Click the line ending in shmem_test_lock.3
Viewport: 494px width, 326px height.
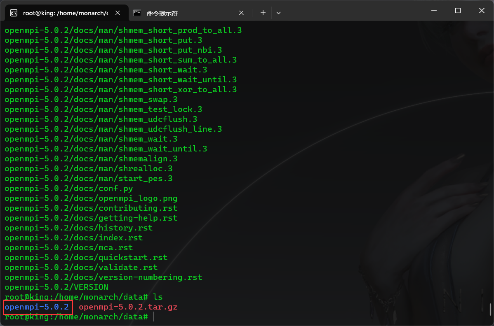[x=104, y=109]
